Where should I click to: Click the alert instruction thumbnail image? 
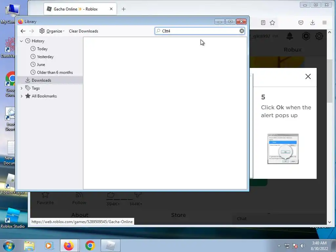click(283, 149)
